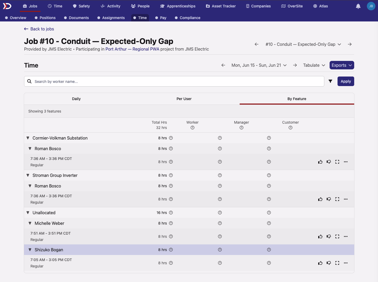Screen dimensions: 378x282
Task: Open the Tabulate dropdown
Action: click(x=314, y=65)
